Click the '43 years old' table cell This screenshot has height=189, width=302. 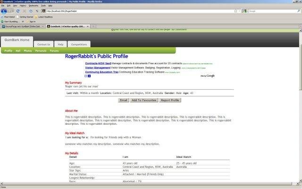pyautogui.click(x=130, y=163)
